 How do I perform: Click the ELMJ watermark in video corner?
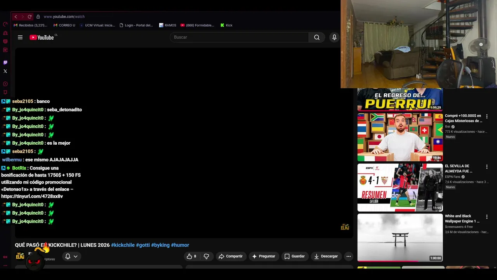[345, 227]
